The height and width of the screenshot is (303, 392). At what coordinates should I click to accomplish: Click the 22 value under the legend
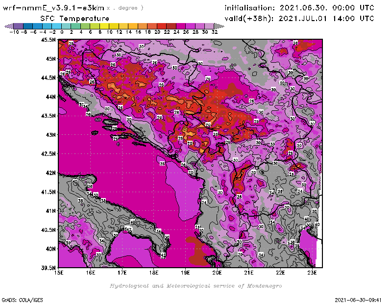pos(167,32)
